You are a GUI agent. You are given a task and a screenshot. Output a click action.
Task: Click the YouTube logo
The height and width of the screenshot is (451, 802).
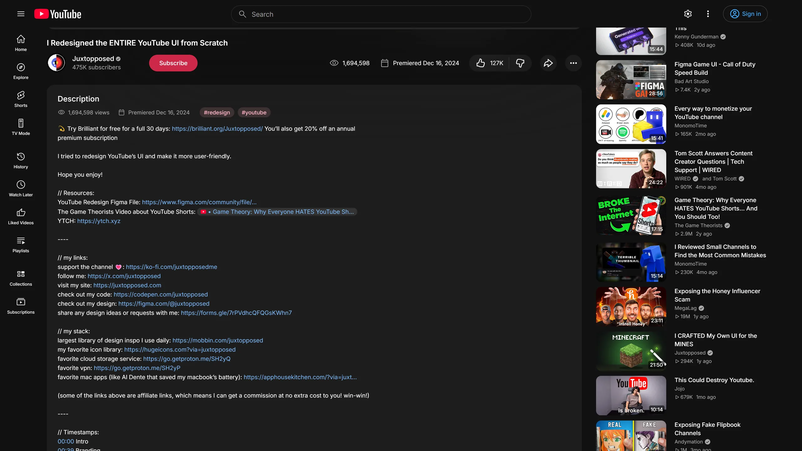pos(58,14)
